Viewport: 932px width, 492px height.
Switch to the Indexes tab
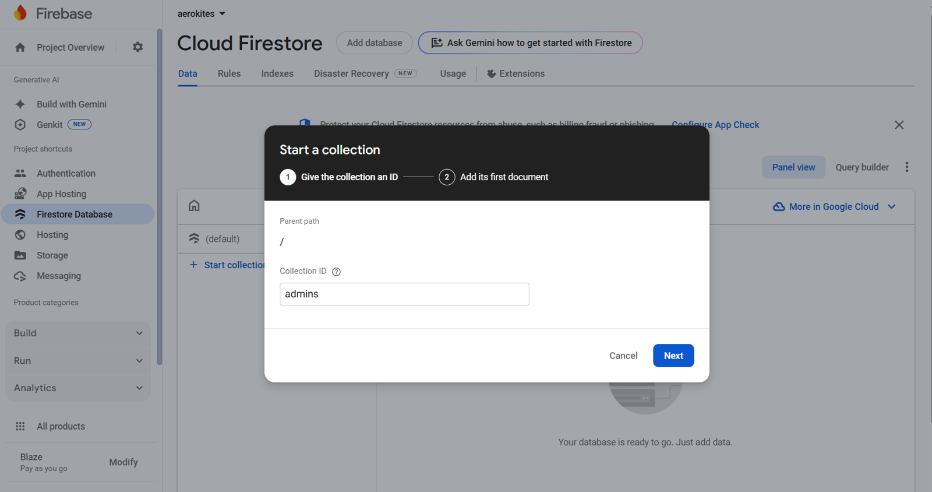point(277,73)
